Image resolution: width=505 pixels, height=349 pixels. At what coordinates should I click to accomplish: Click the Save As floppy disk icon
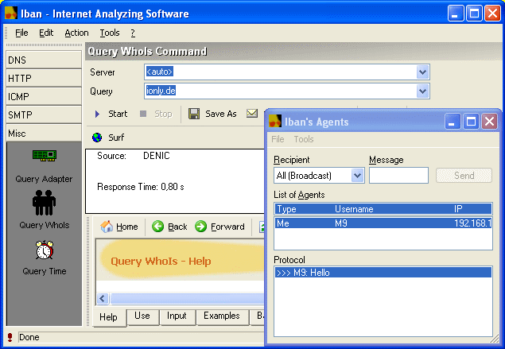pos(194,114)
